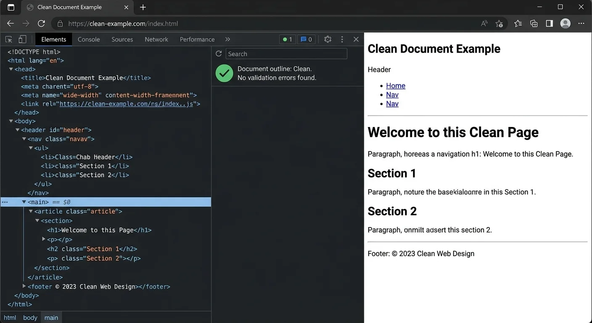
Task: Click the blue messages counter badge
Action: point(307,40)
